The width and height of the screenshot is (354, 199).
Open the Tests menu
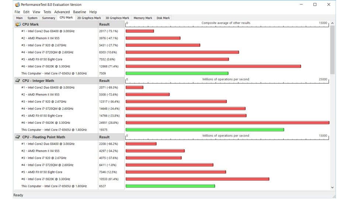click(x=47, y=12)
